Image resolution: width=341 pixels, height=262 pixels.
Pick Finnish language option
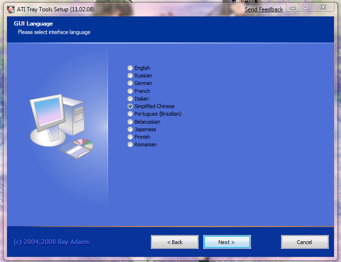coord(139,137)
